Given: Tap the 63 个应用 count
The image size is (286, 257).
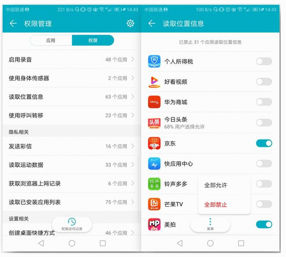Looking at the screenshot, I should pos(116,97).
